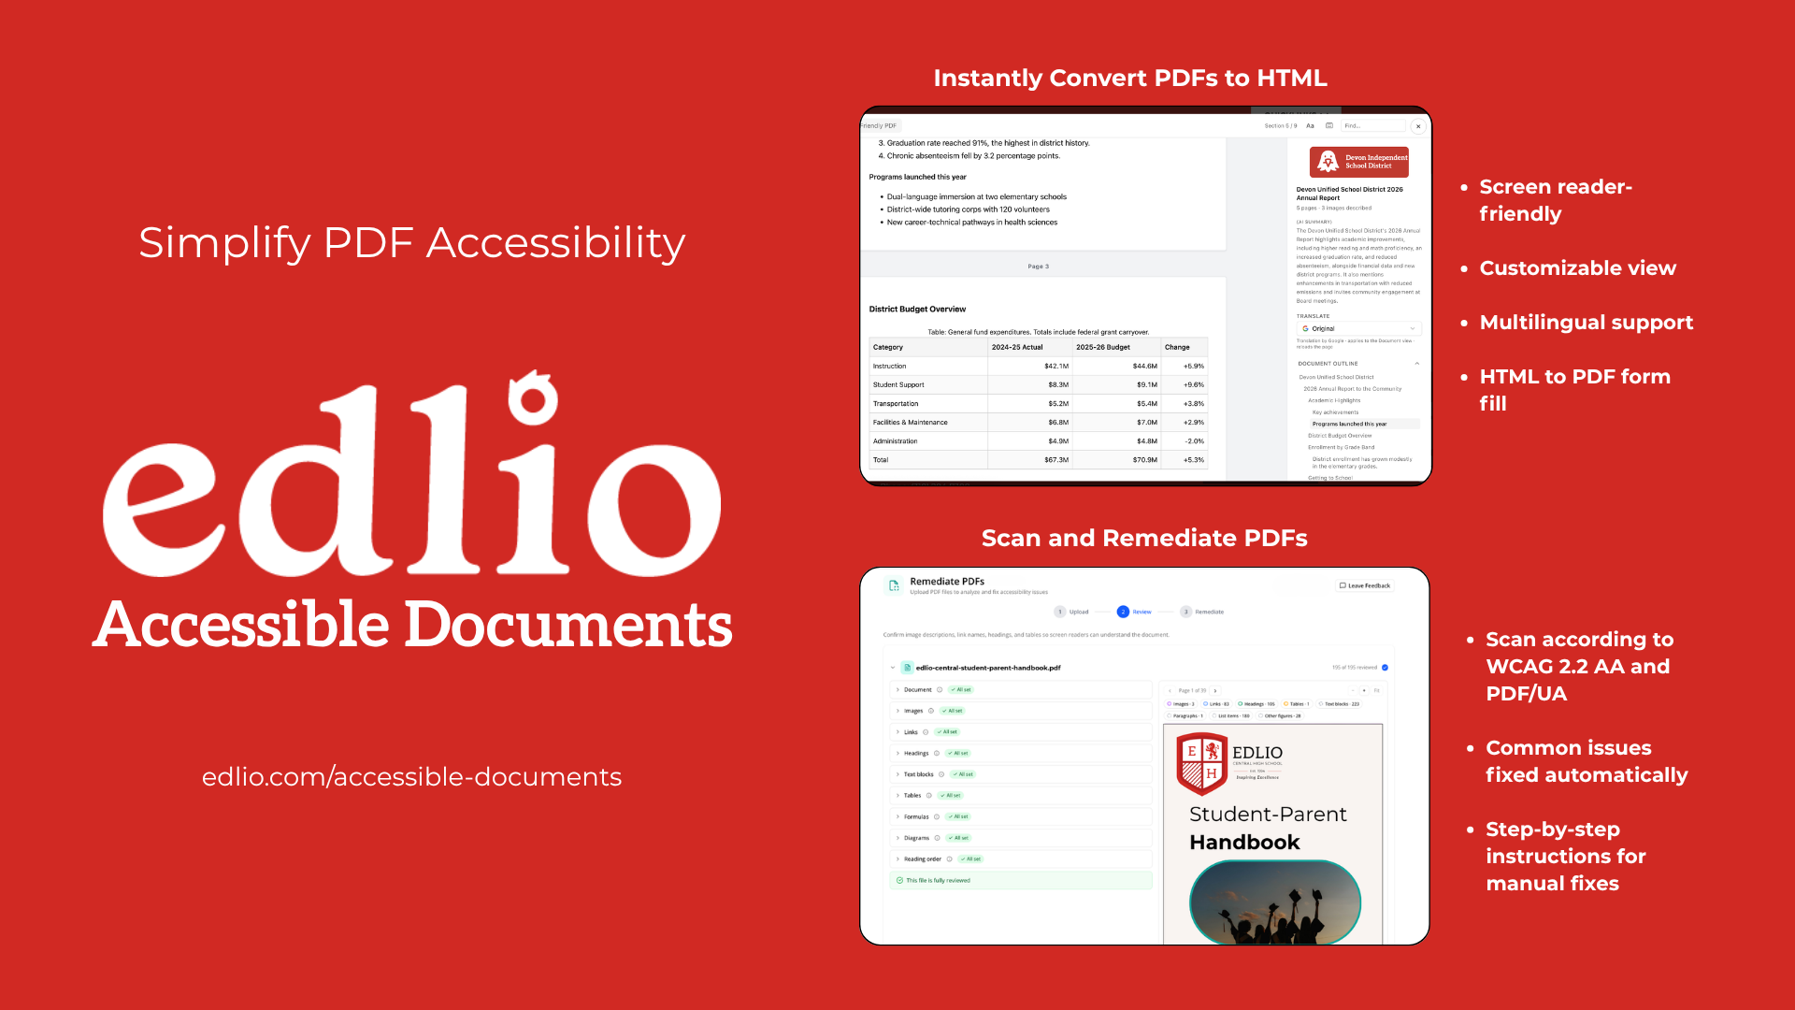This screenshot has height=1010, width=1795.
Task: Toggle the Paragraphs · 1 filter chip
Action: (1185, 715)
